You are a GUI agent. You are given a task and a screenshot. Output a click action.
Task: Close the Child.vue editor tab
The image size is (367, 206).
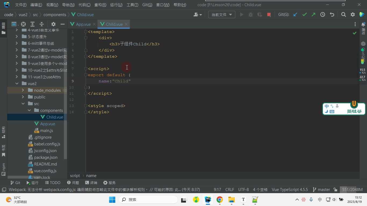(126, 24)
